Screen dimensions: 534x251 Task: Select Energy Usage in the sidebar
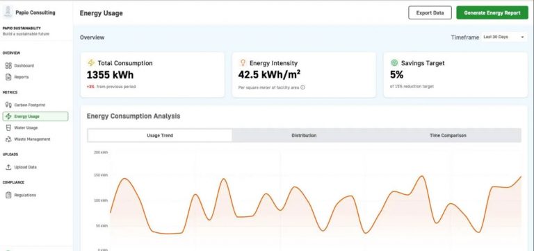(35, 116)
